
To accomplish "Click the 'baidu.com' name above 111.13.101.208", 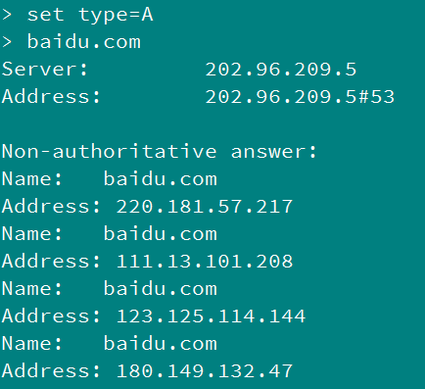I will coord(161,234).
